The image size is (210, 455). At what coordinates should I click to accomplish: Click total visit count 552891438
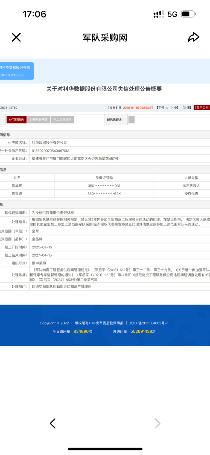coord(141,331)
